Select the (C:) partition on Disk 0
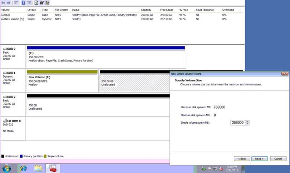290x173 pixels. click(106, 57)
